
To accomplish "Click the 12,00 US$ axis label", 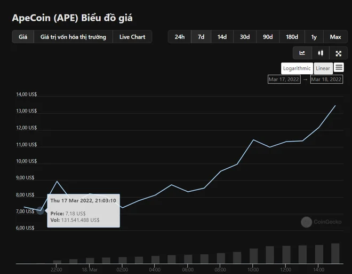I will [x=26, y=128].
